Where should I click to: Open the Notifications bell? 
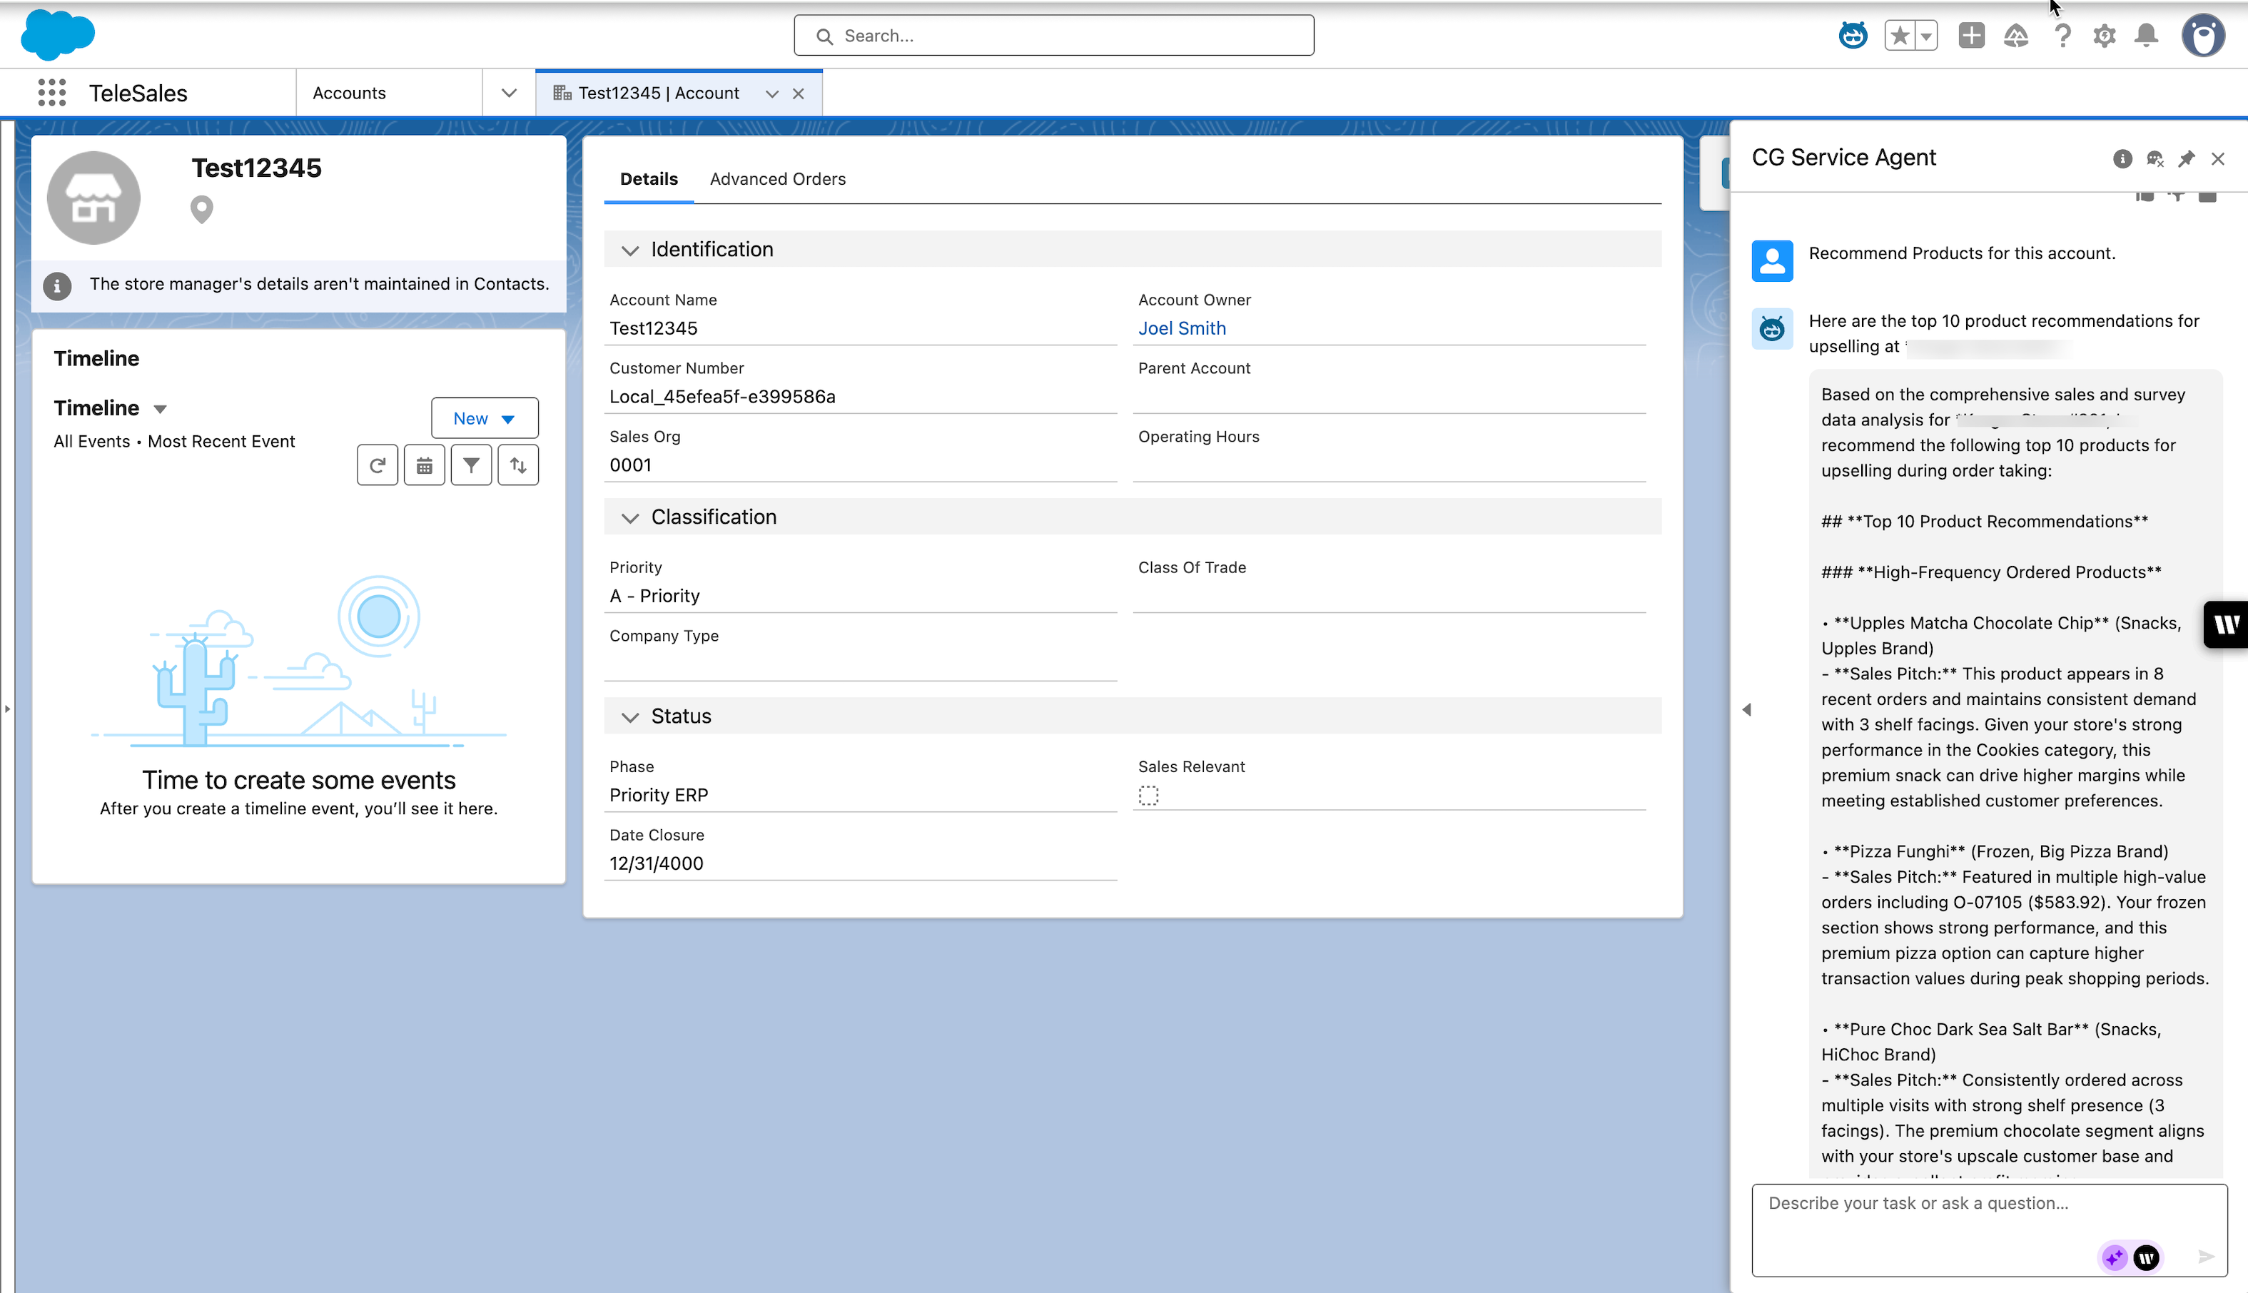(x=2146, y=36)
